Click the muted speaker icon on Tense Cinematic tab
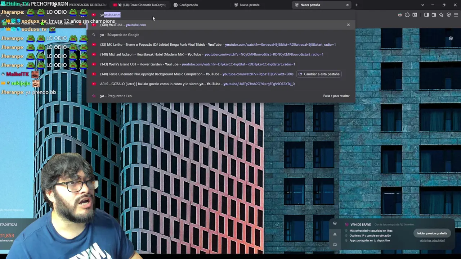The width and height of the screenshot is (461, 259). tap(120, 5)
